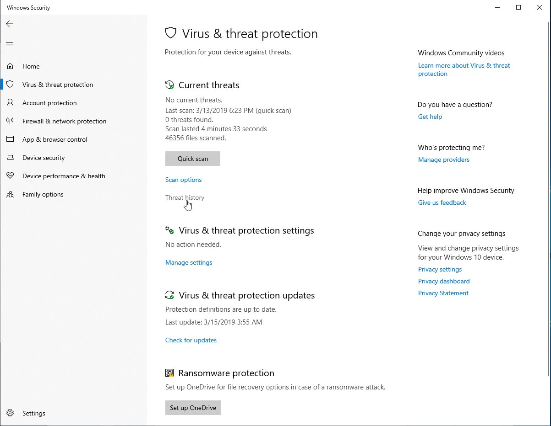Click the Windows Security title bar text

click(x=28, y=8)
